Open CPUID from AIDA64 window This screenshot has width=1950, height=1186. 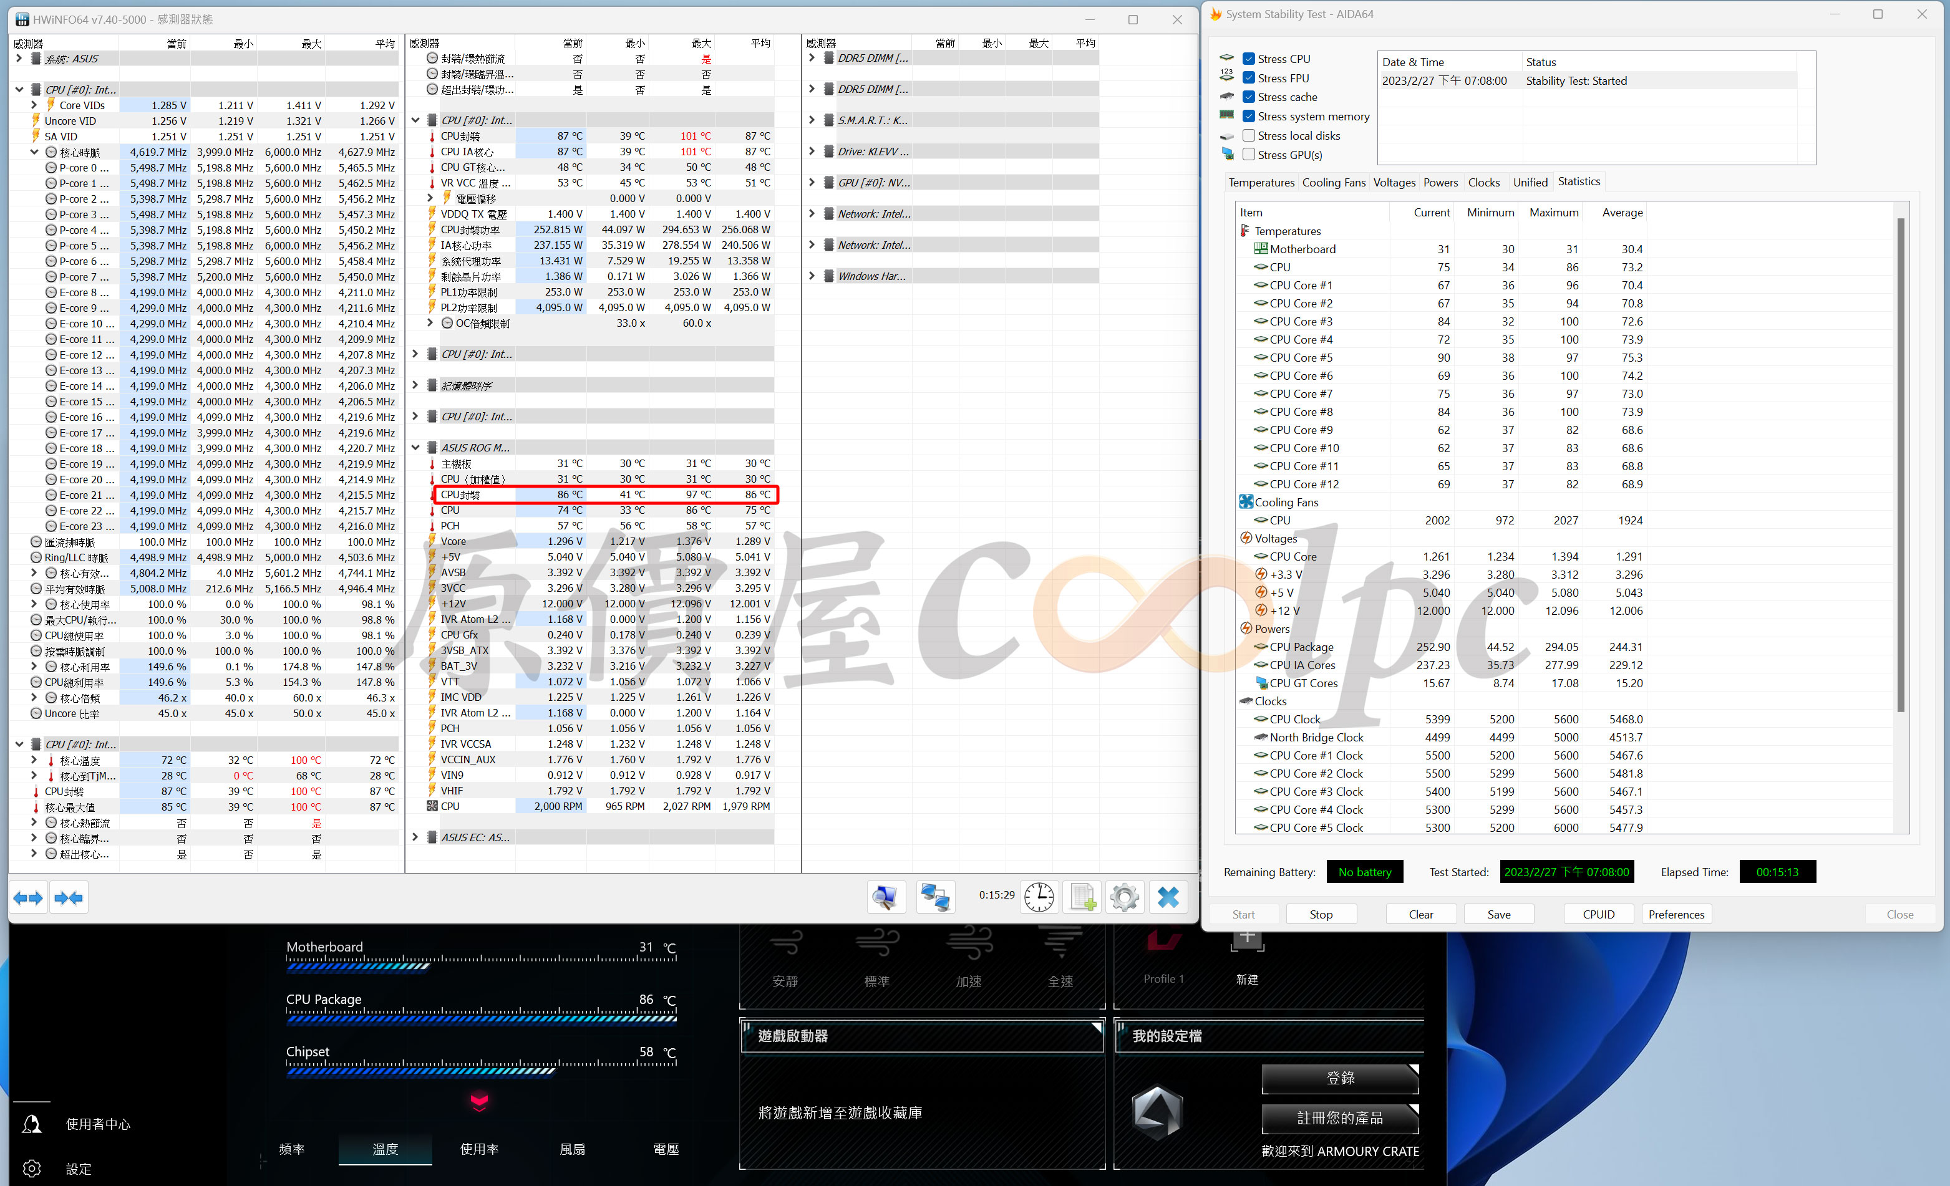coord(1599,914)
